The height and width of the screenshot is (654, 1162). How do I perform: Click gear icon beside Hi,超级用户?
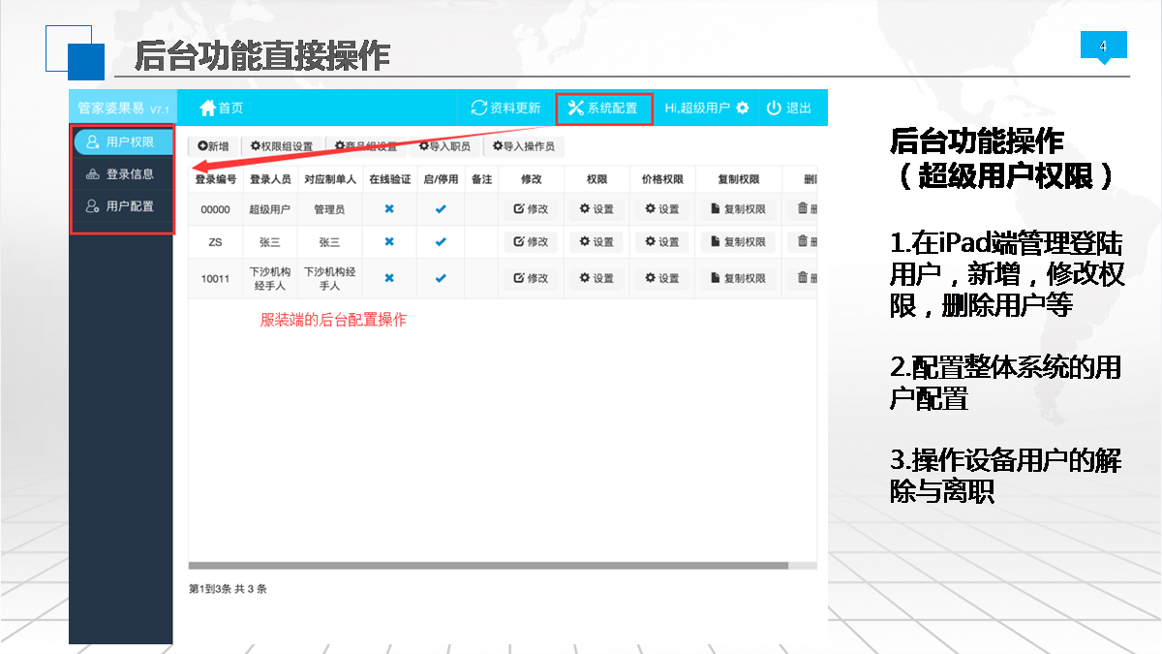click(x=742, y=109)
